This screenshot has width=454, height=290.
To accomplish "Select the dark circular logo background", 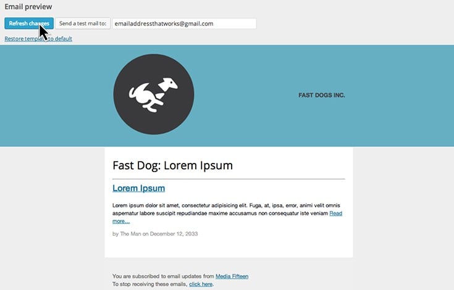I will click(154, 94).
